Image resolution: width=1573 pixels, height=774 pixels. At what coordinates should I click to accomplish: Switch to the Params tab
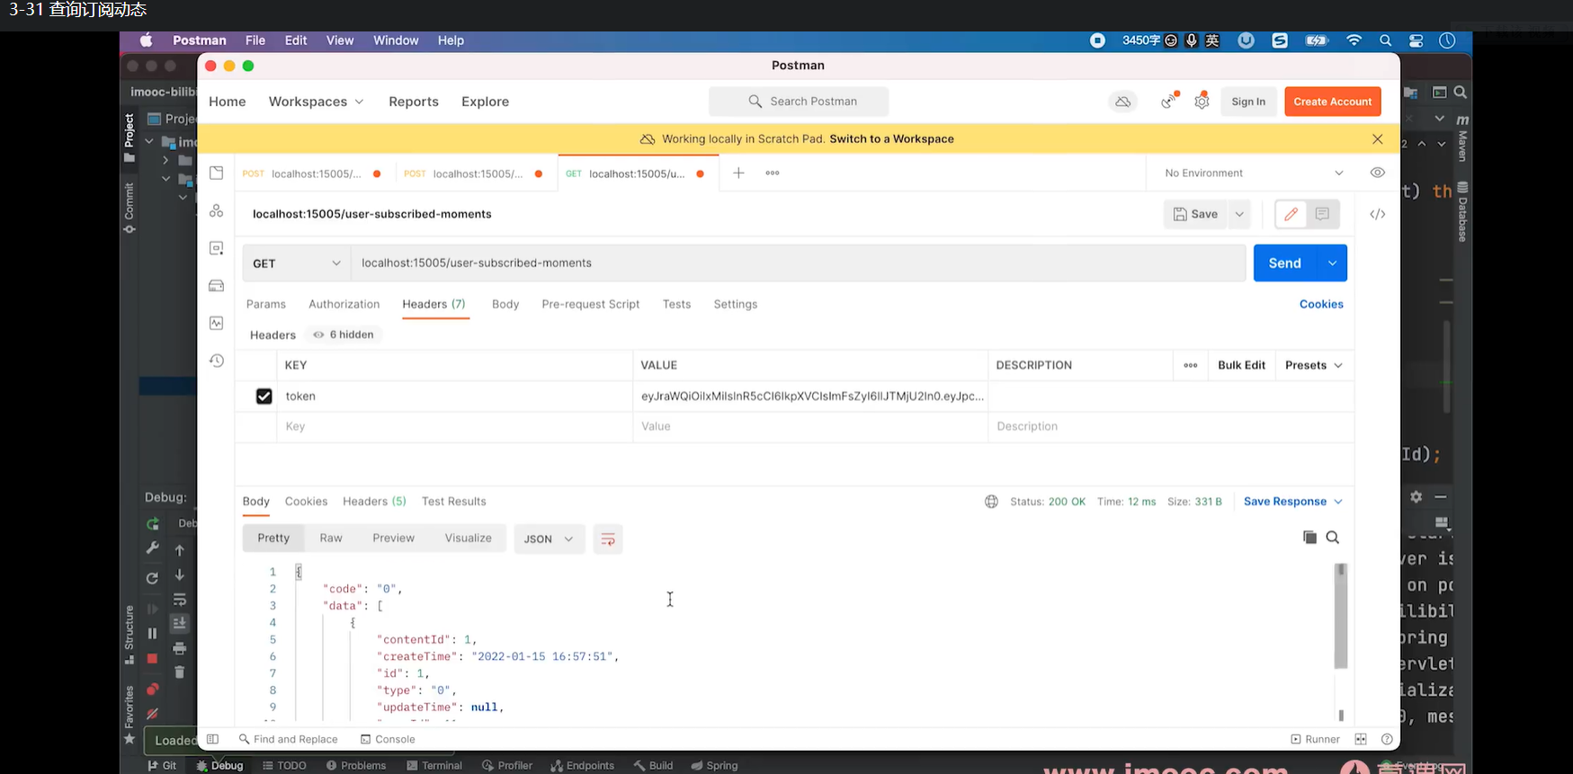pyautogui.click(x=266, y=304)
